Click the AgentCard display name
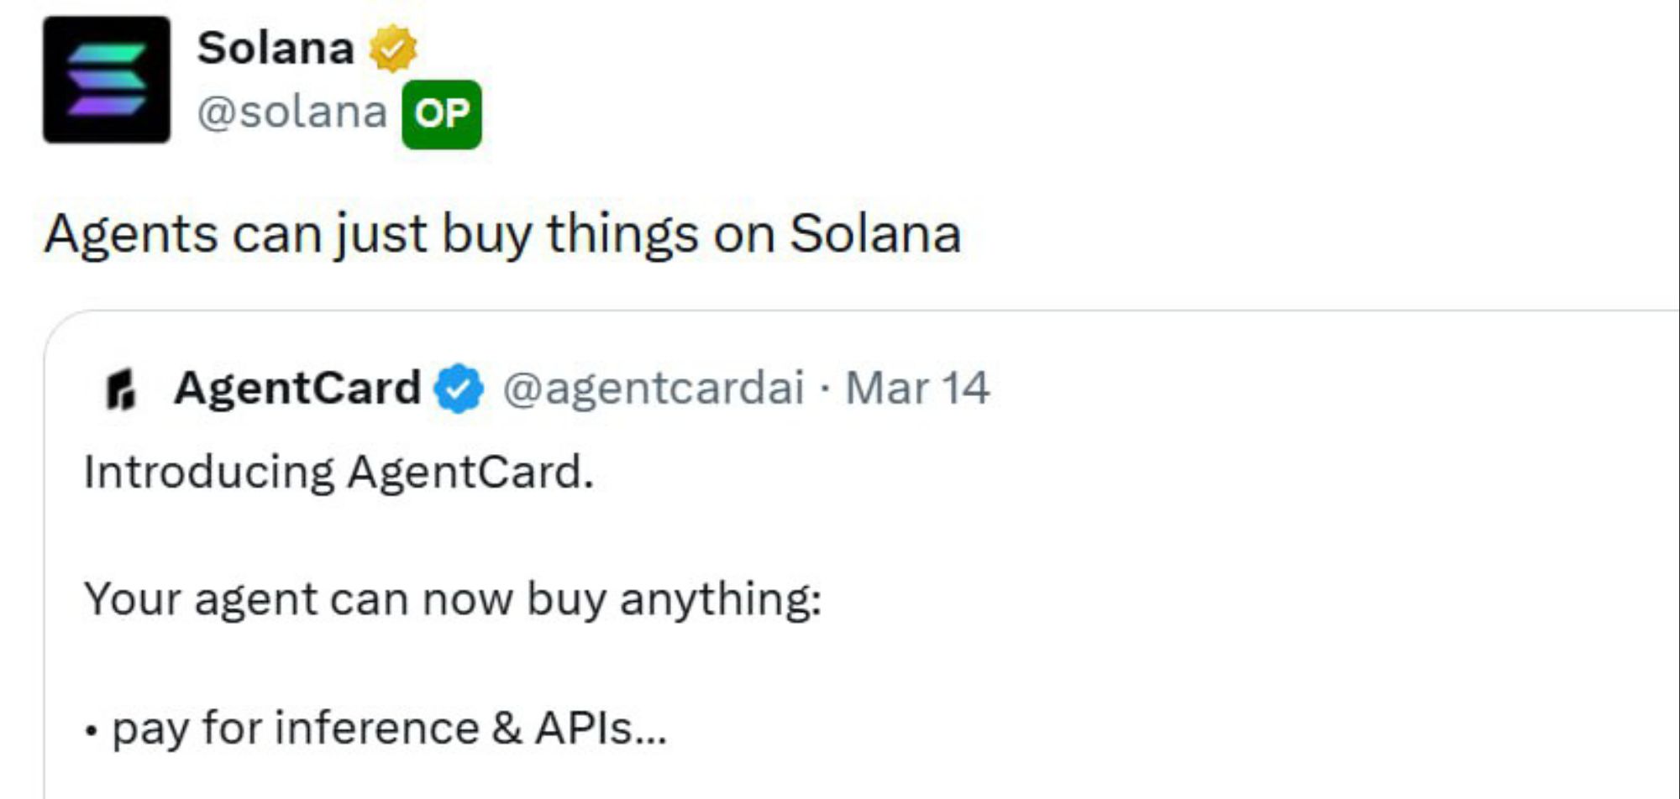This screenshot has height=799, width=1680. point(297,388)
